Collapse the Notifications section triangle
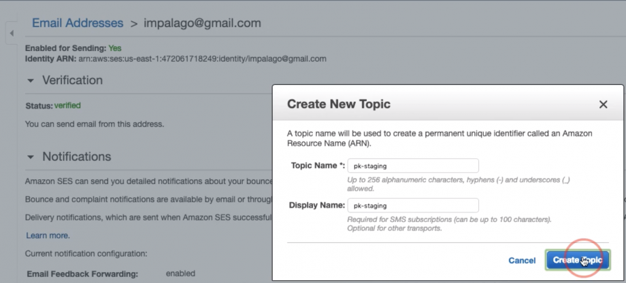The image size is (626, 283). tap(30, 157)
